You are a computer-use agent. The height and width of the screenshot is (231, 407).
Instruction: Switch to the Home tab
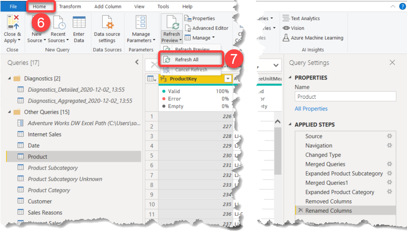point(40,7)
